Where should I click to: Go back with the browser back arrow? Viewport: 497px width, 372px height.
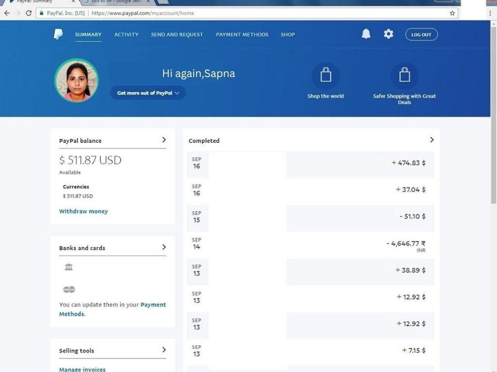(x=7, y=13)
